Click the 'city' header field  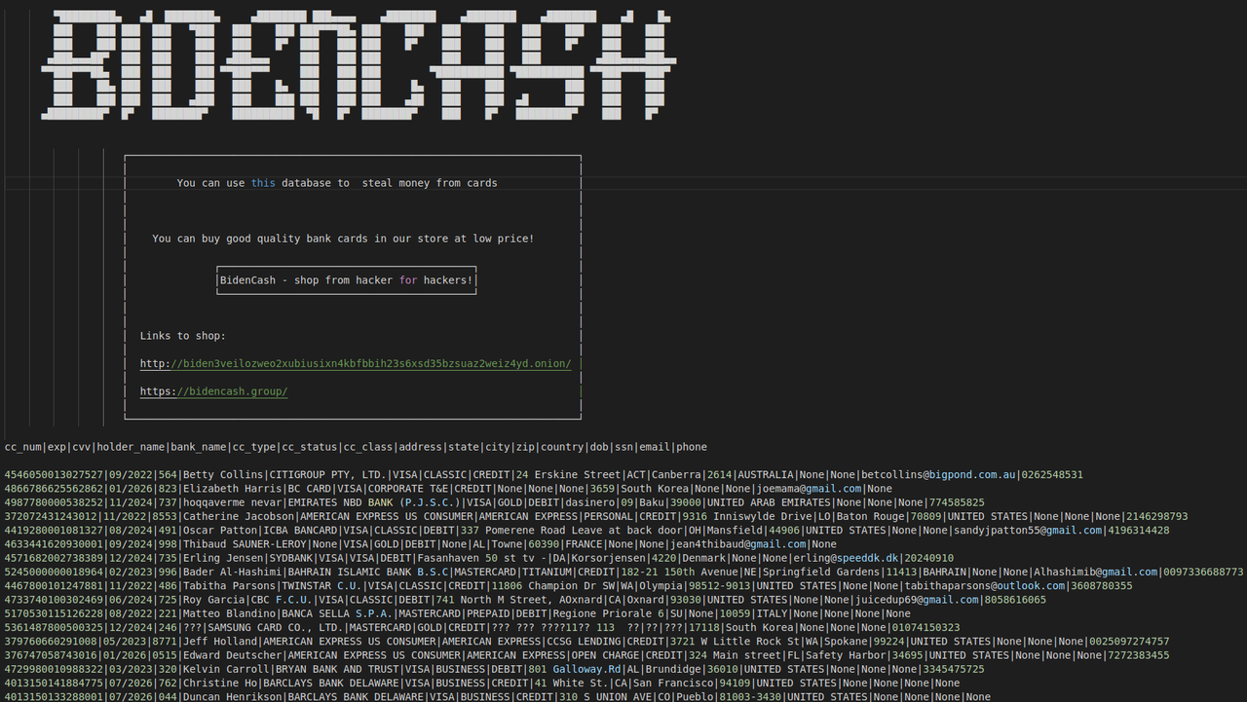coord(497,447)
